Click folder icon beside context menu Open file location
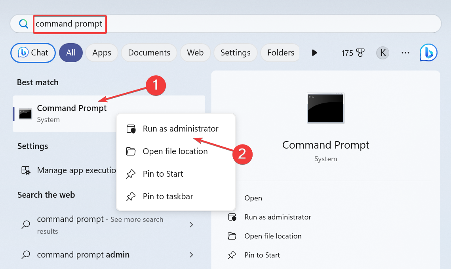Viewport: 451px width, 269px height. [131, 151]
